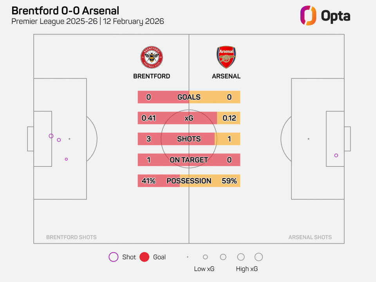
Task: Click the xG stat bar label
Action: pyautogui.click(x=189, y=118)
